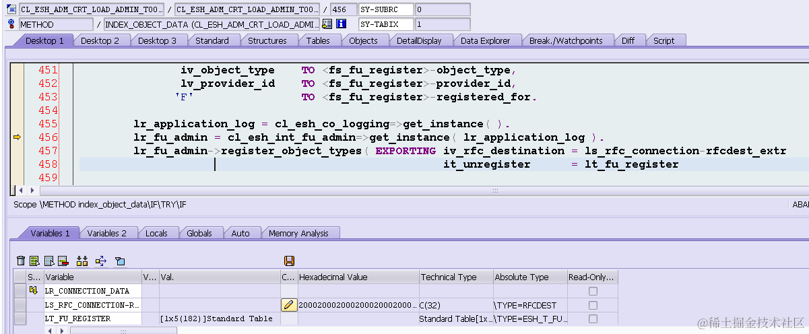Click the Val. column header
809x334 pixels.
click(x=219, y=277)
